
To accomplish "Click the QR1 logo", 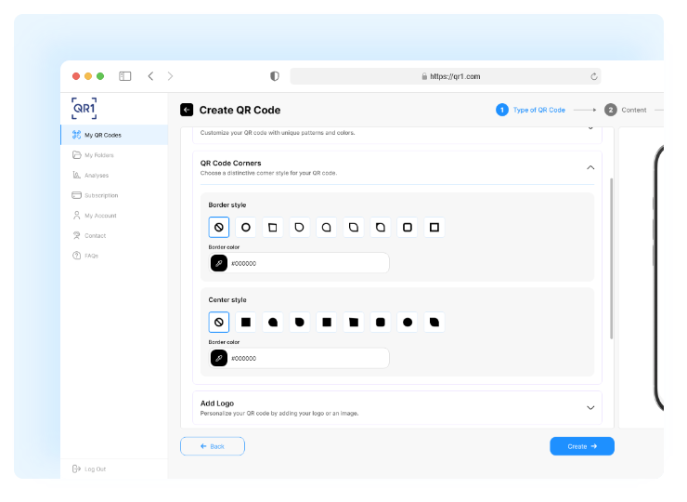I will (x=84, y=108).
